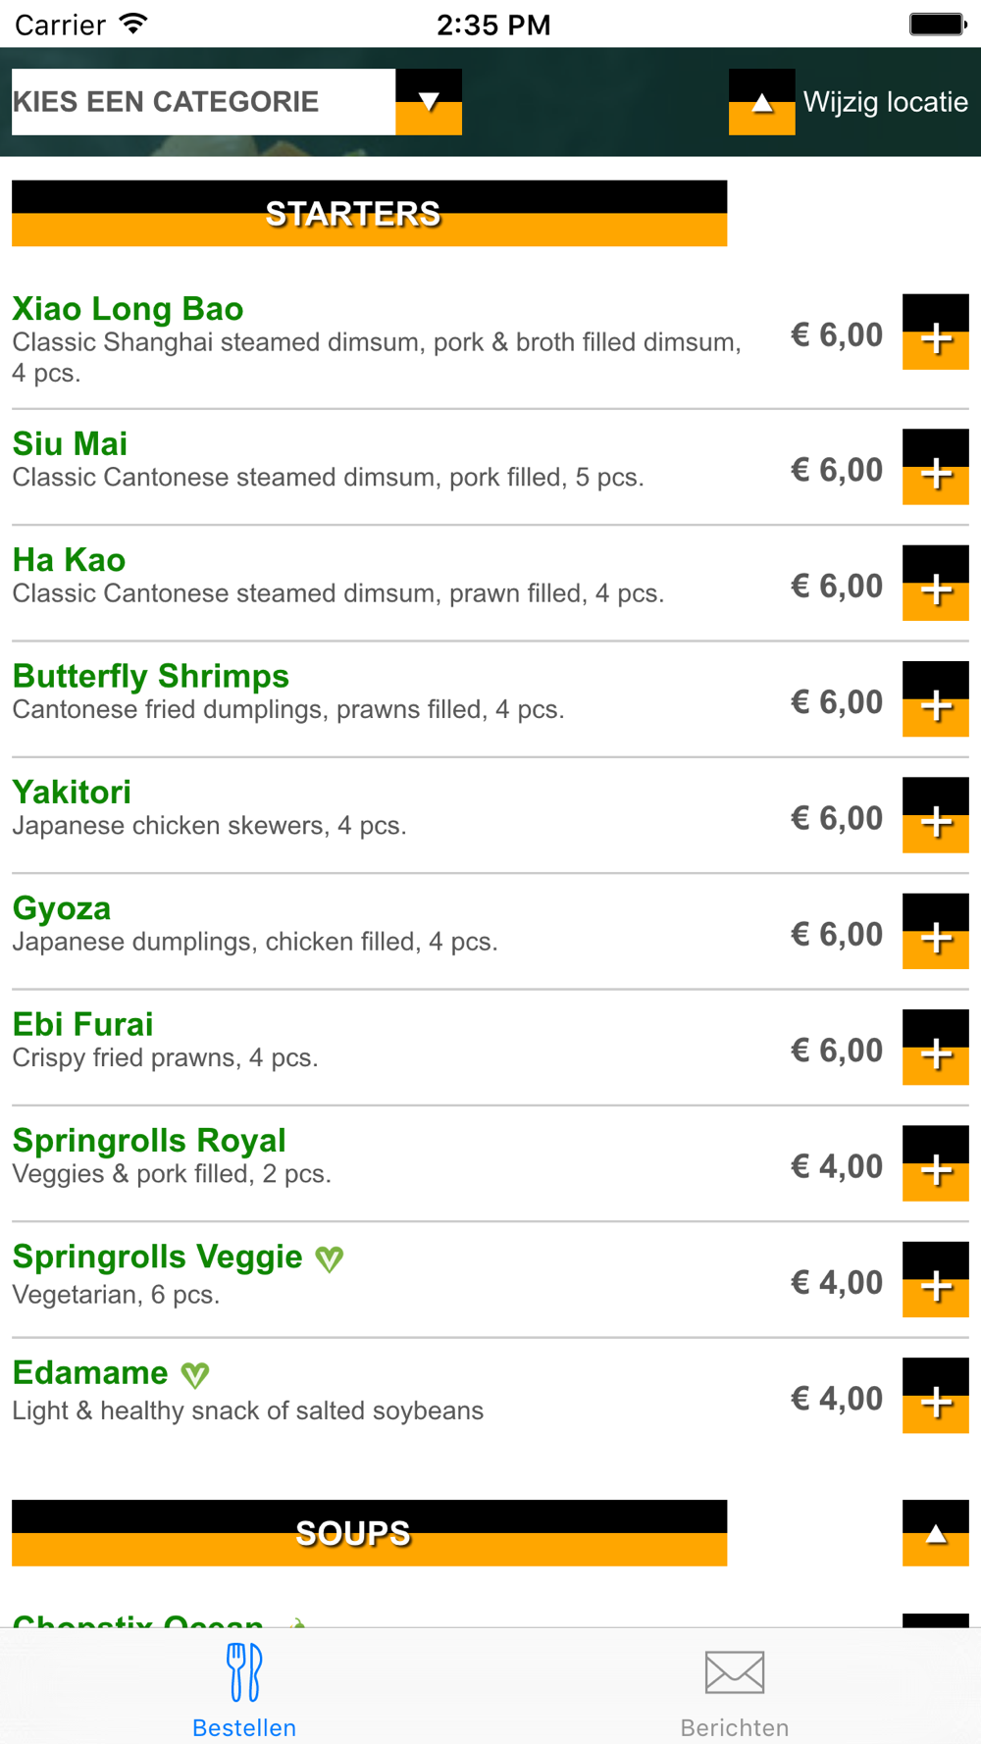Add Gyoza with the plus icon
The image size is (981, 1744).
tap(935, 932)
